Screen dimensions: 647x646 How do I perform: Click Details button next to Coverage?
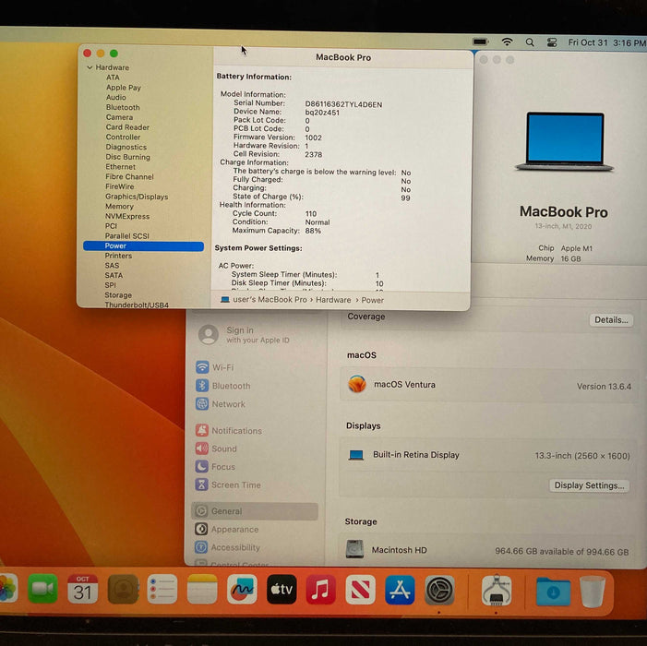pyautogui.click(x=611, y=319)
